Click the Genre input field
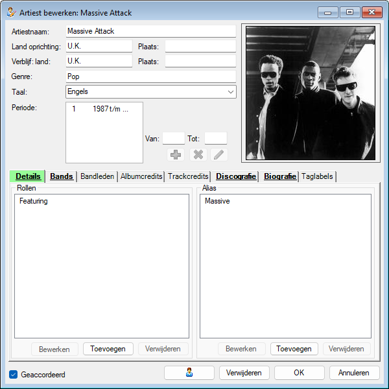Screen dimensions: 389x389 pos(151,77)
